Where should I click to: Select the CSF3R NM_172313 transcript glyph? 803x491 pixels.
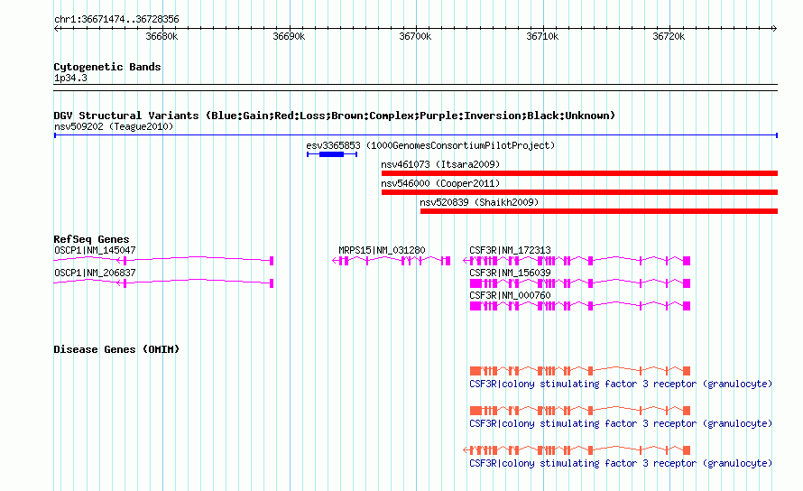click(x=577, y=261)
